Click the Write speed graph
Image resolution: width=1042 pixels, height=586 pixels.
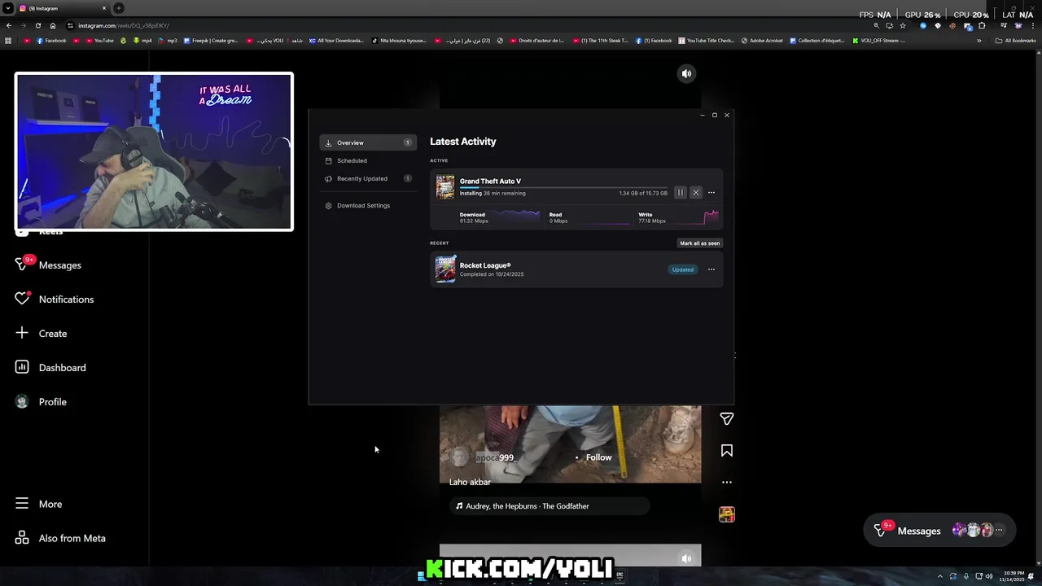click(x=693, y=216)
